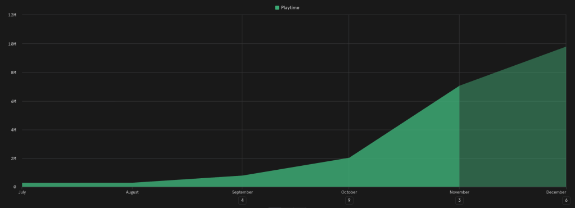Open the December annotation badge showing 6
The image size is (575, 208).
(566, 201)
